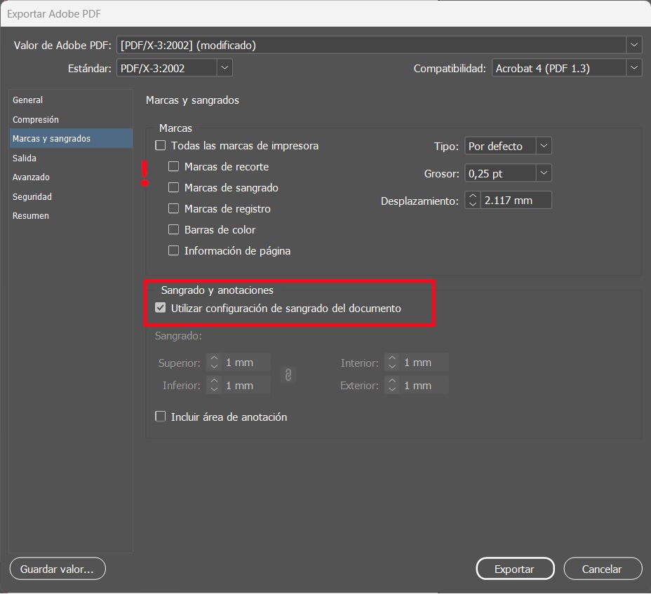The height and width of the screenshot is (594, 651).
Task: Check Información de página option
Action: click(x=174, y=251)
